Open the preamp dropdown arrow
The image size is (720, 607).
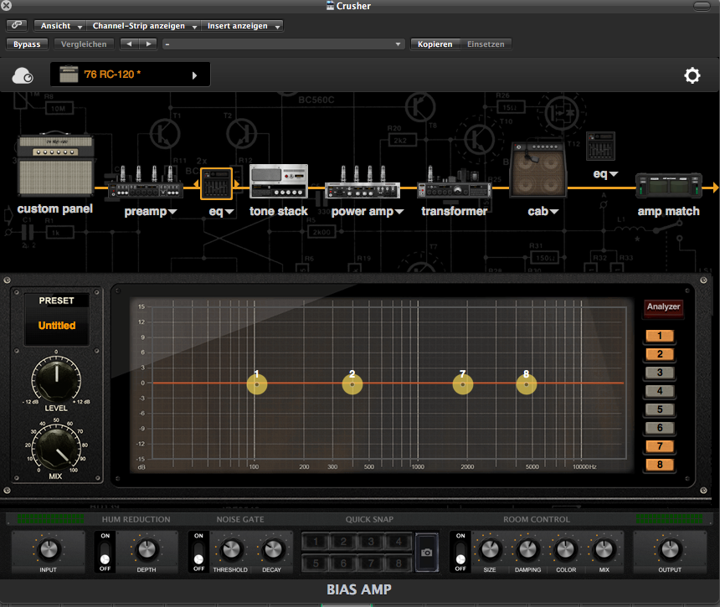pos(172,212)
